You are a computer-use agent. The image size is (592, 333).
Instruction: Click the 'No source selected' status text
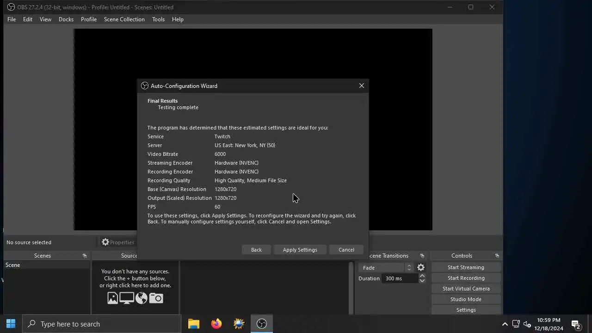(x=29, y=242)
